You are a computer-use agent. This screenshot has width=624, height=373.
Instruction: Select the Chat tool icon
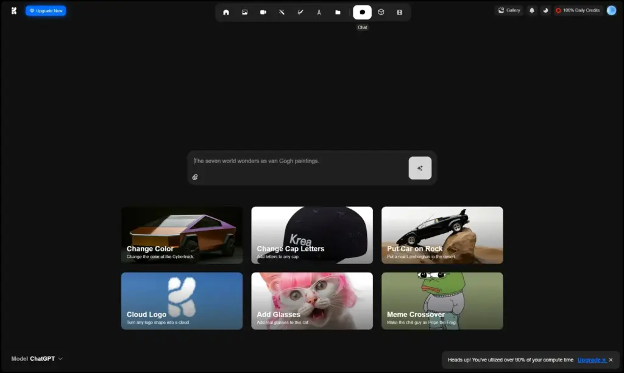point(362,12)
